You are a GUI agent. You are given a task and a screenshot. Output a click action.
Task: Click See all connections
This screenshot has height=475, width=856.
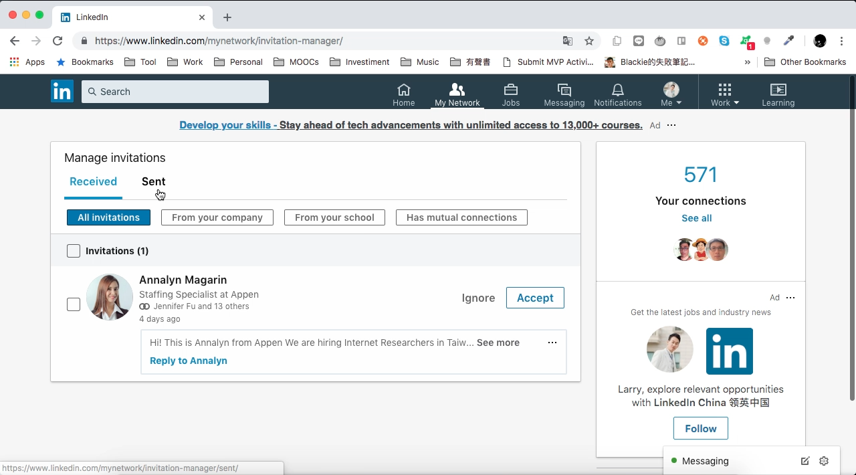(697, 218)
